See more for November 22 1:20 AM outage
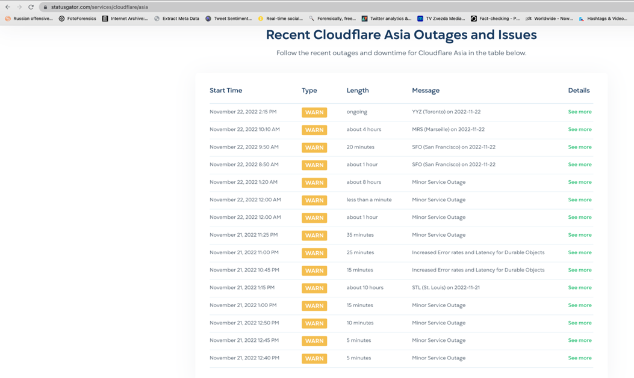634x378 pixels. coord(580,182)
